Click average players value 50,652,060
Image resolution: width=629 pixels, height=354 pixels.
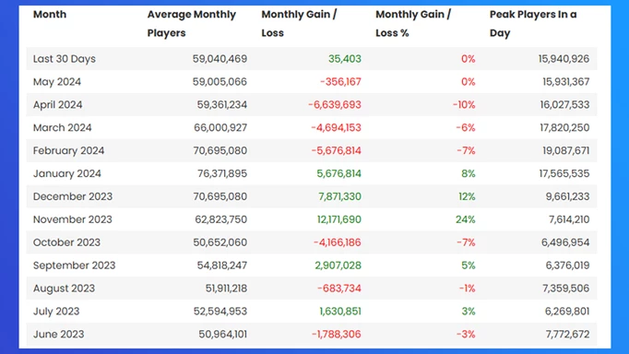point(220,242)
